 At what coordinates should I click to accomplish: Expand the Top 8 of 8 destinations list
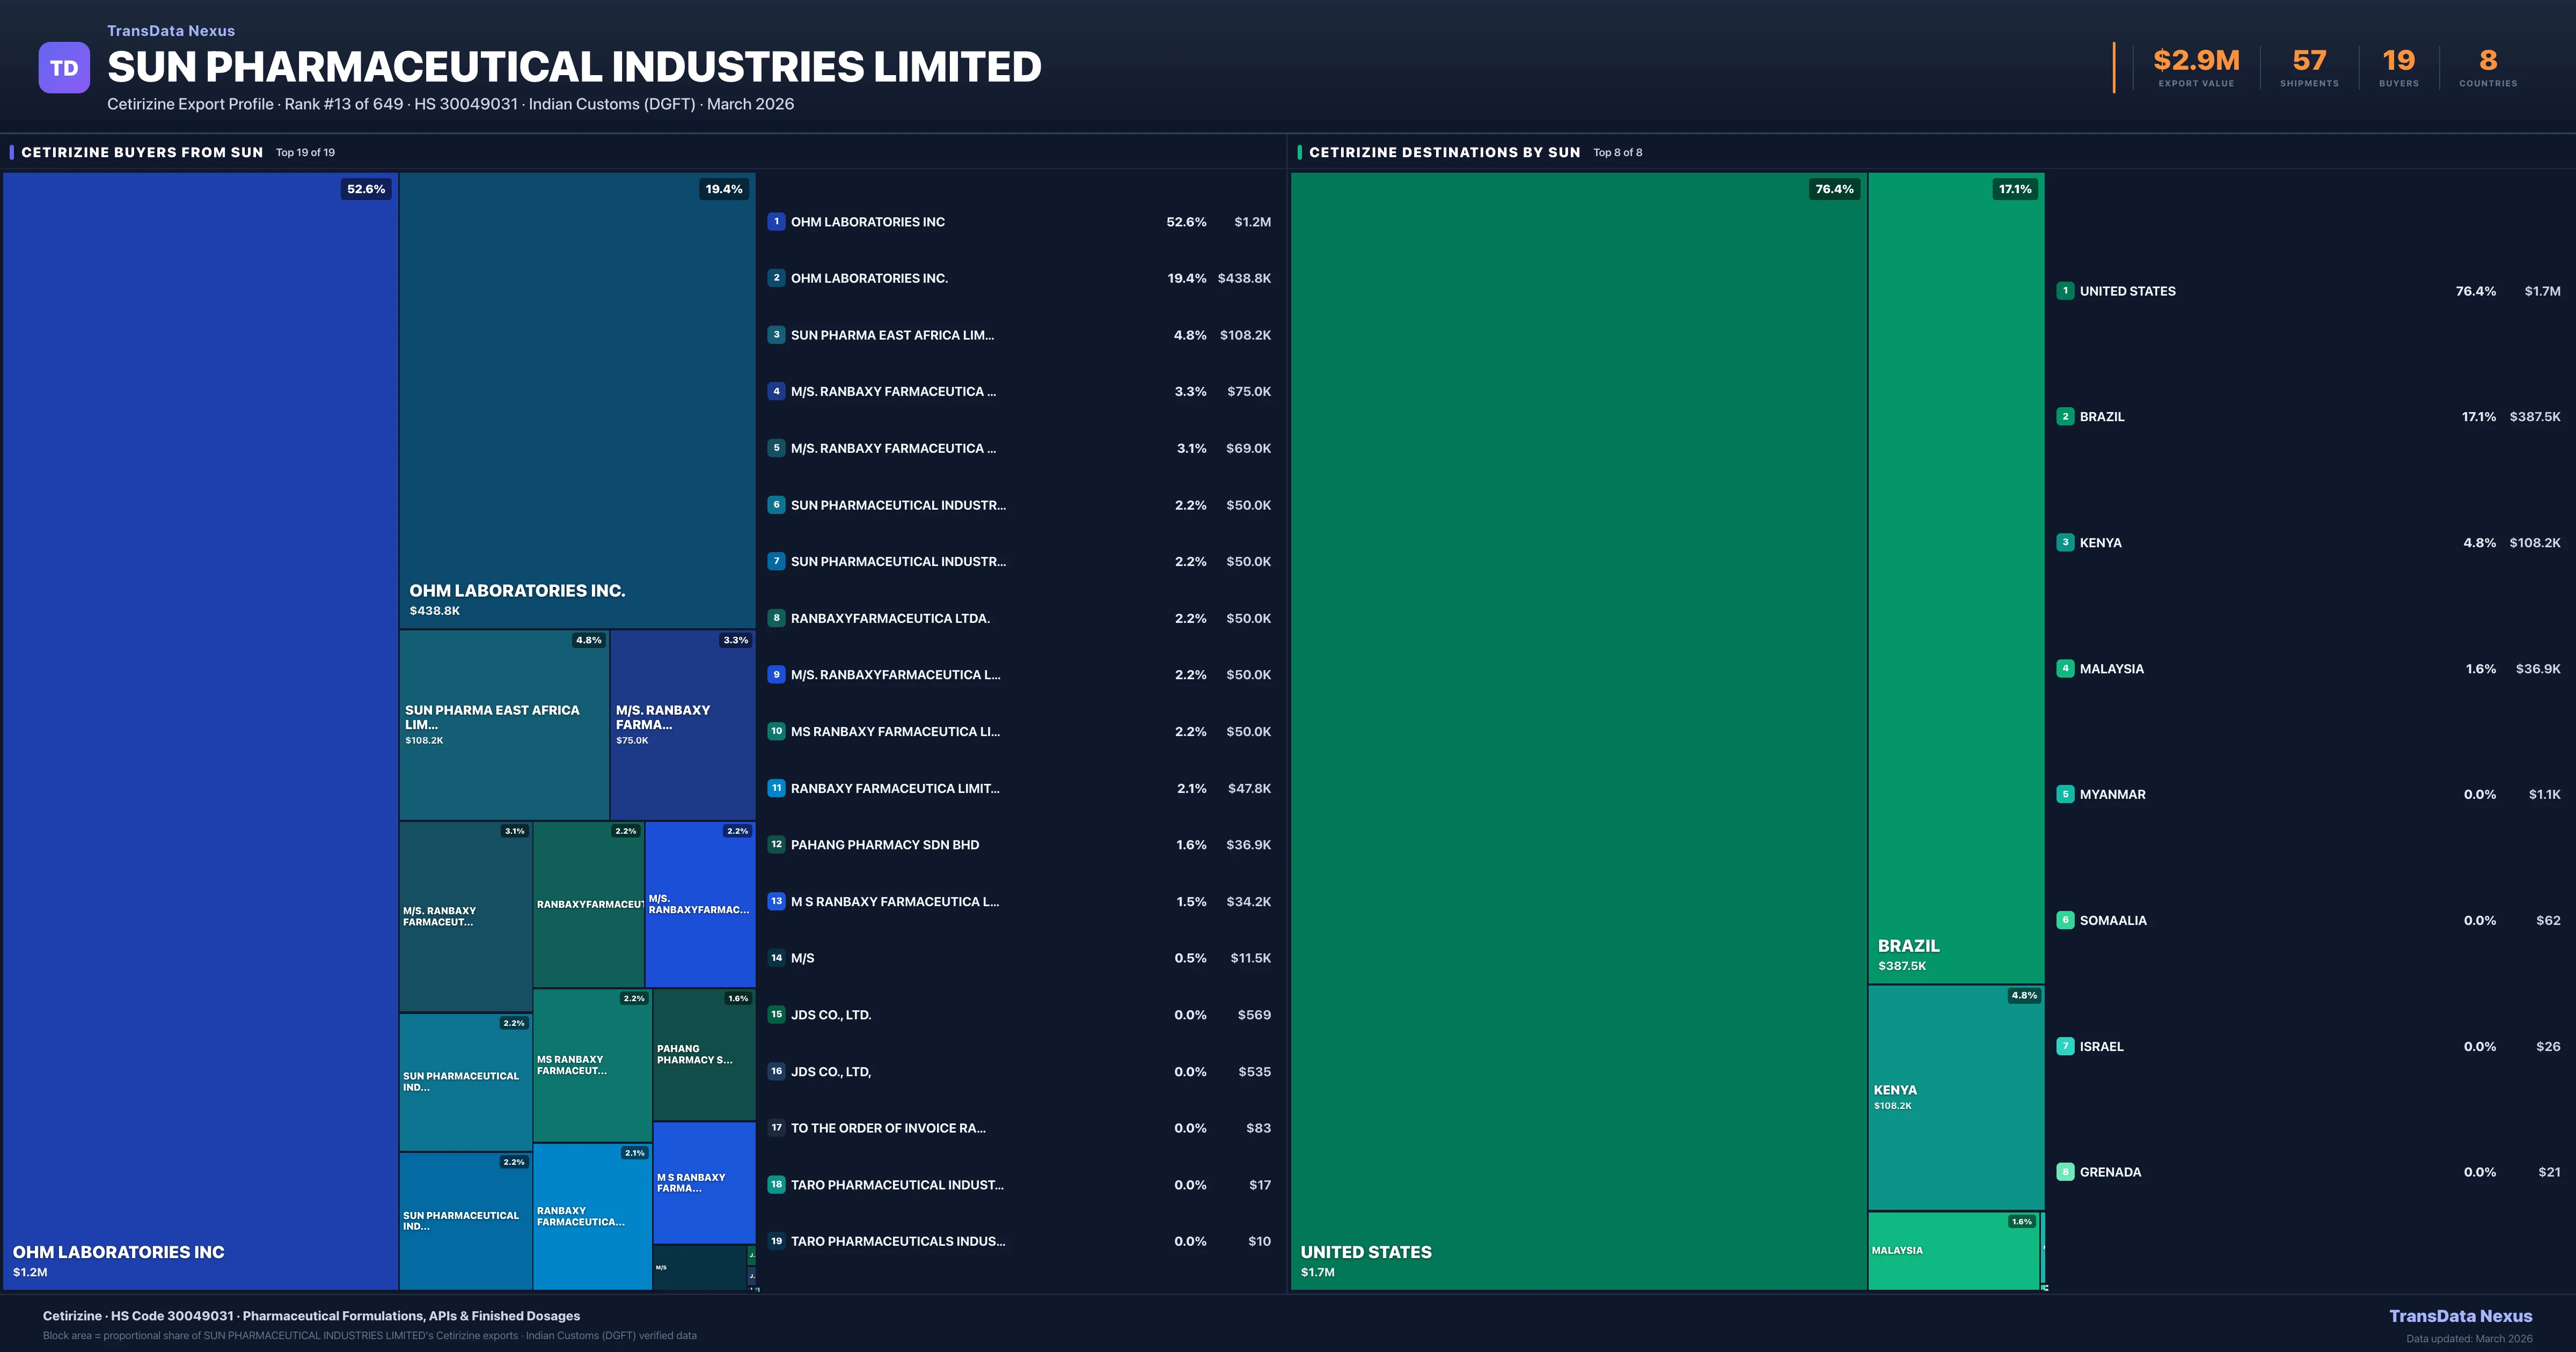[1618, 152]
